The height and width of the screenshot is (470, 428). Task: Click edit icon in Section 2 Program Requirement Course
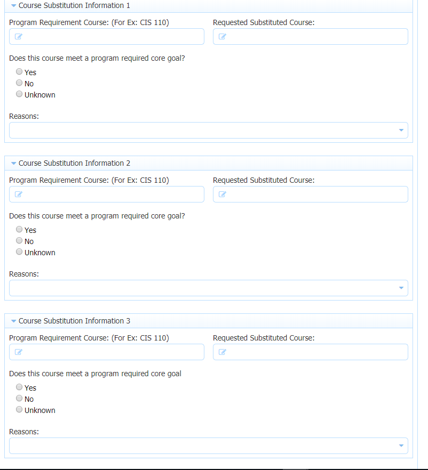[x=19, y=194]
